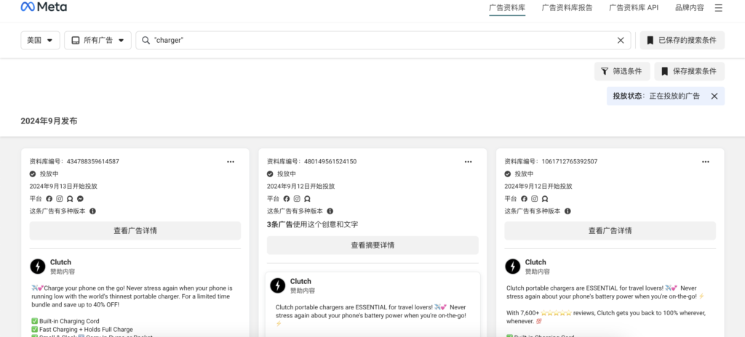
Task: Click info icon in ad 434788359614587
Action: point(92,211)
